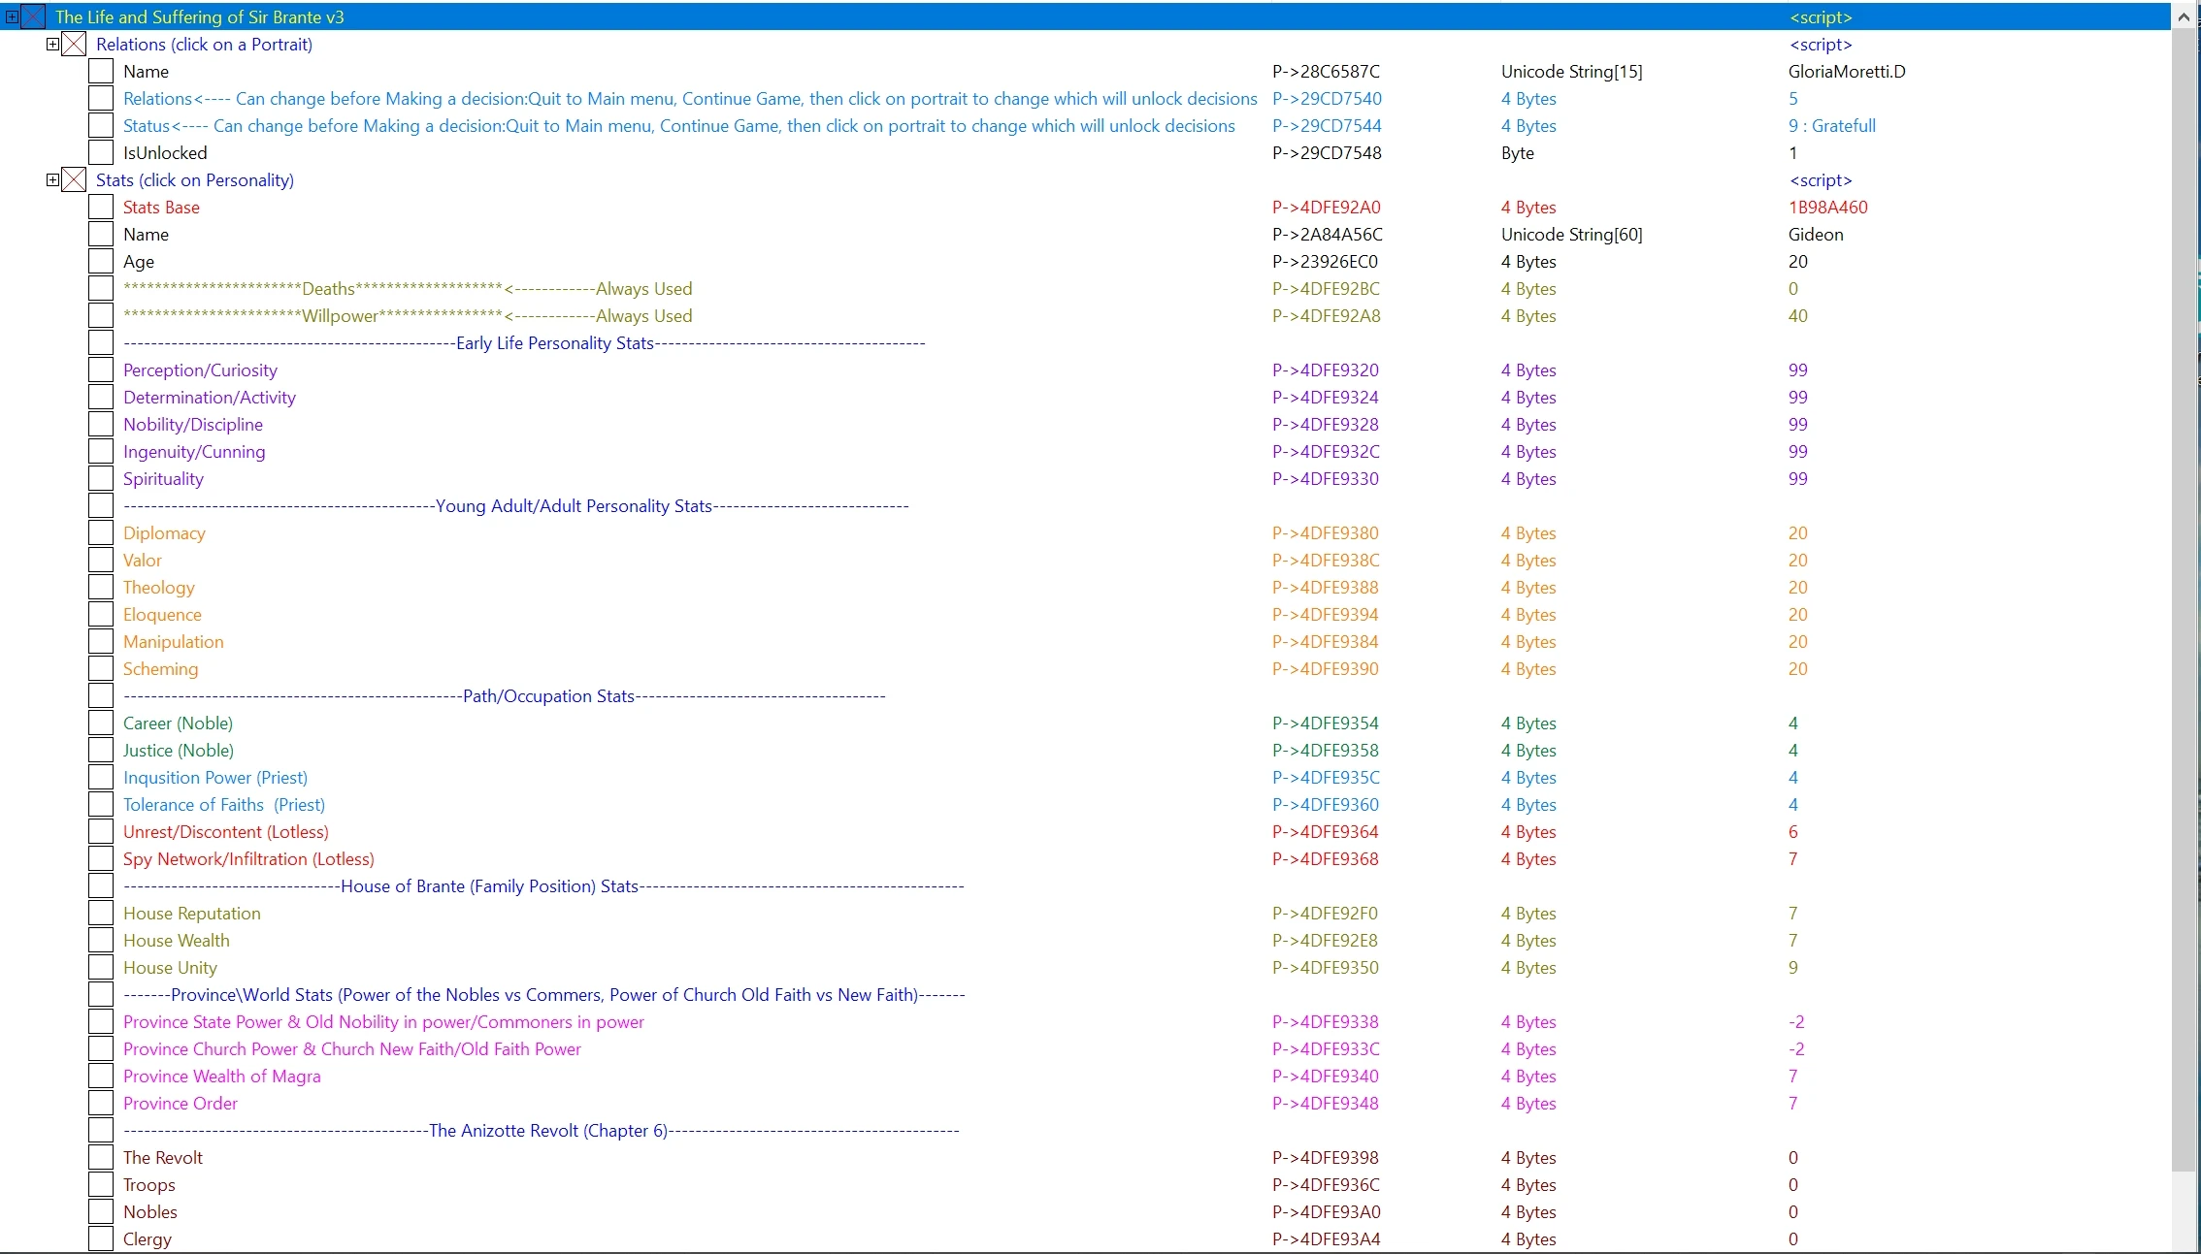Select the Perception/Curiosity entry
The height and width of the screenshot is (1254, 2201).
tap(200, 370)
